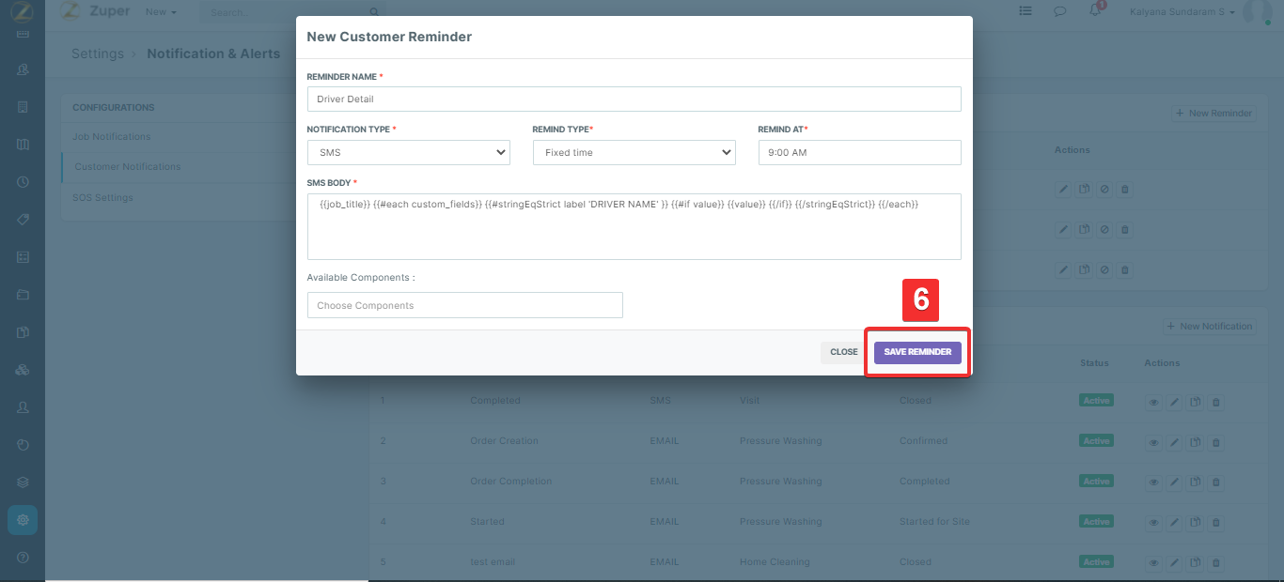Click the Home Cleaning cell

[775, 562]
